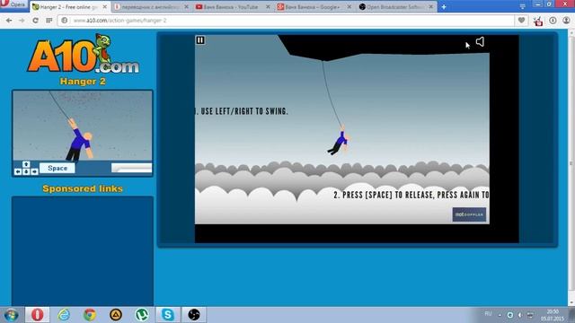
Task: Show hidden system tray icons
Action: [x=500, y=315]
